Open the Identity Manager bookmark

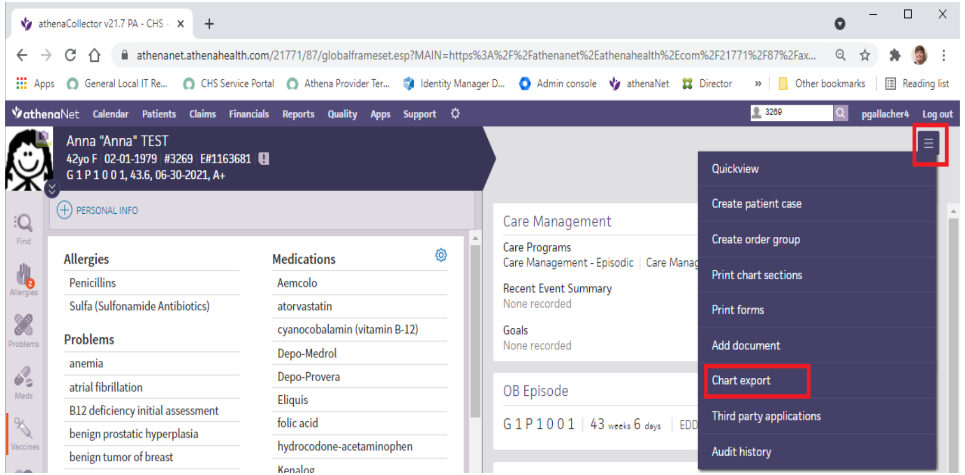454,83
